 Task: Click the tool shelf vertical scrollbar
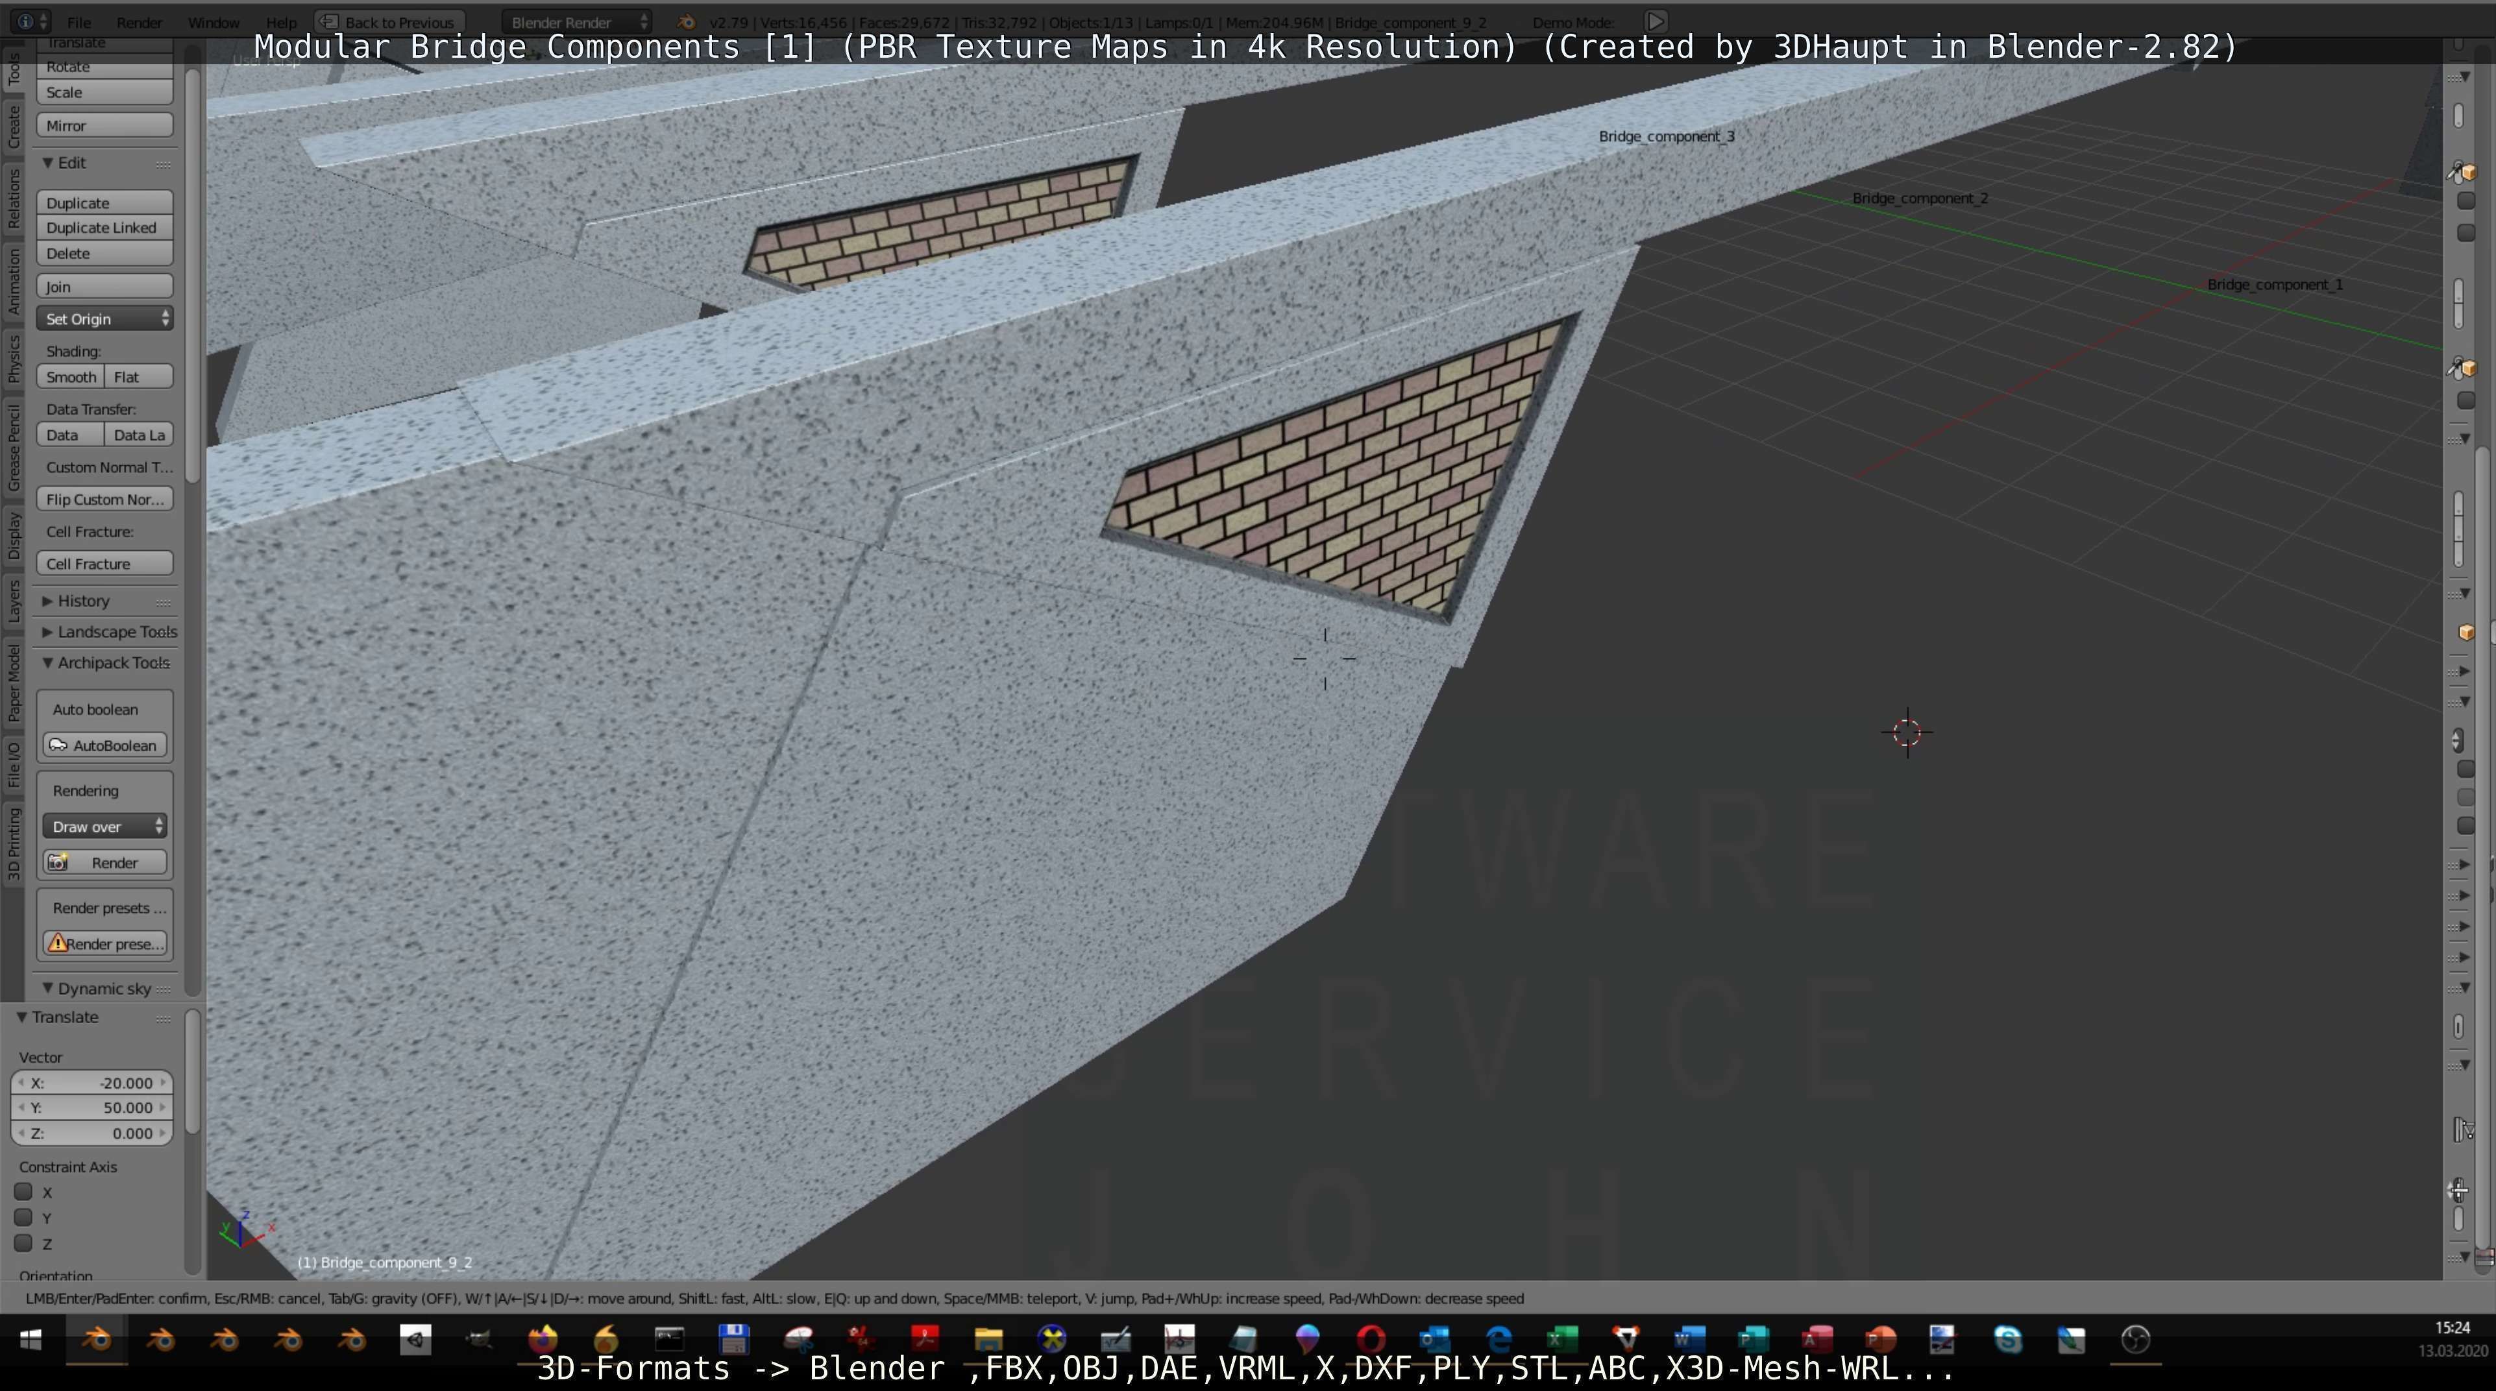click(192, 276)
